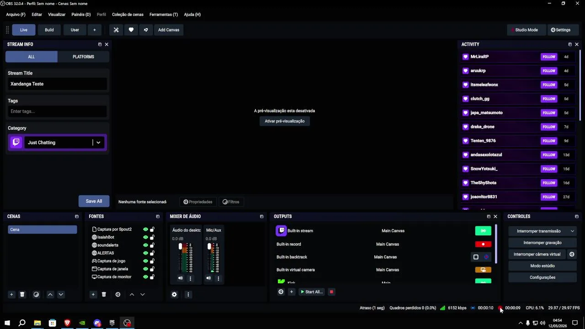This screenshot has height=329, width=585.
Task: Lock the Captura de janela source
Action: tap(152, 269)
